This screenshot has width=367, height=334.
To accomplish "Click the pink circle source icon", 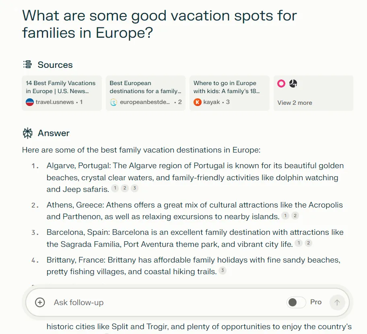I will [281, 83].
